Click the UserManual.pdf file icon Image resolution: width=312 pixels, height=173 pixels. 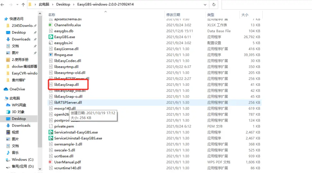tap(51, 162)
